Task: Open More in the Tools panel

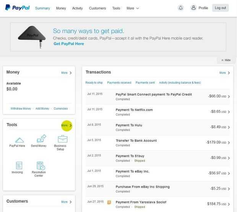Action: (67, 125)
